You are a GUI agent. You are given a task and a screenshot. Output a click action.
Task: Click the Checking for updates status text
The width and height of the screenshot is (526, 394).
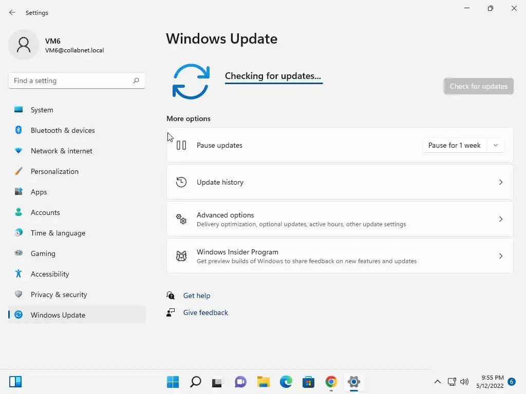(x=273, y=76)
